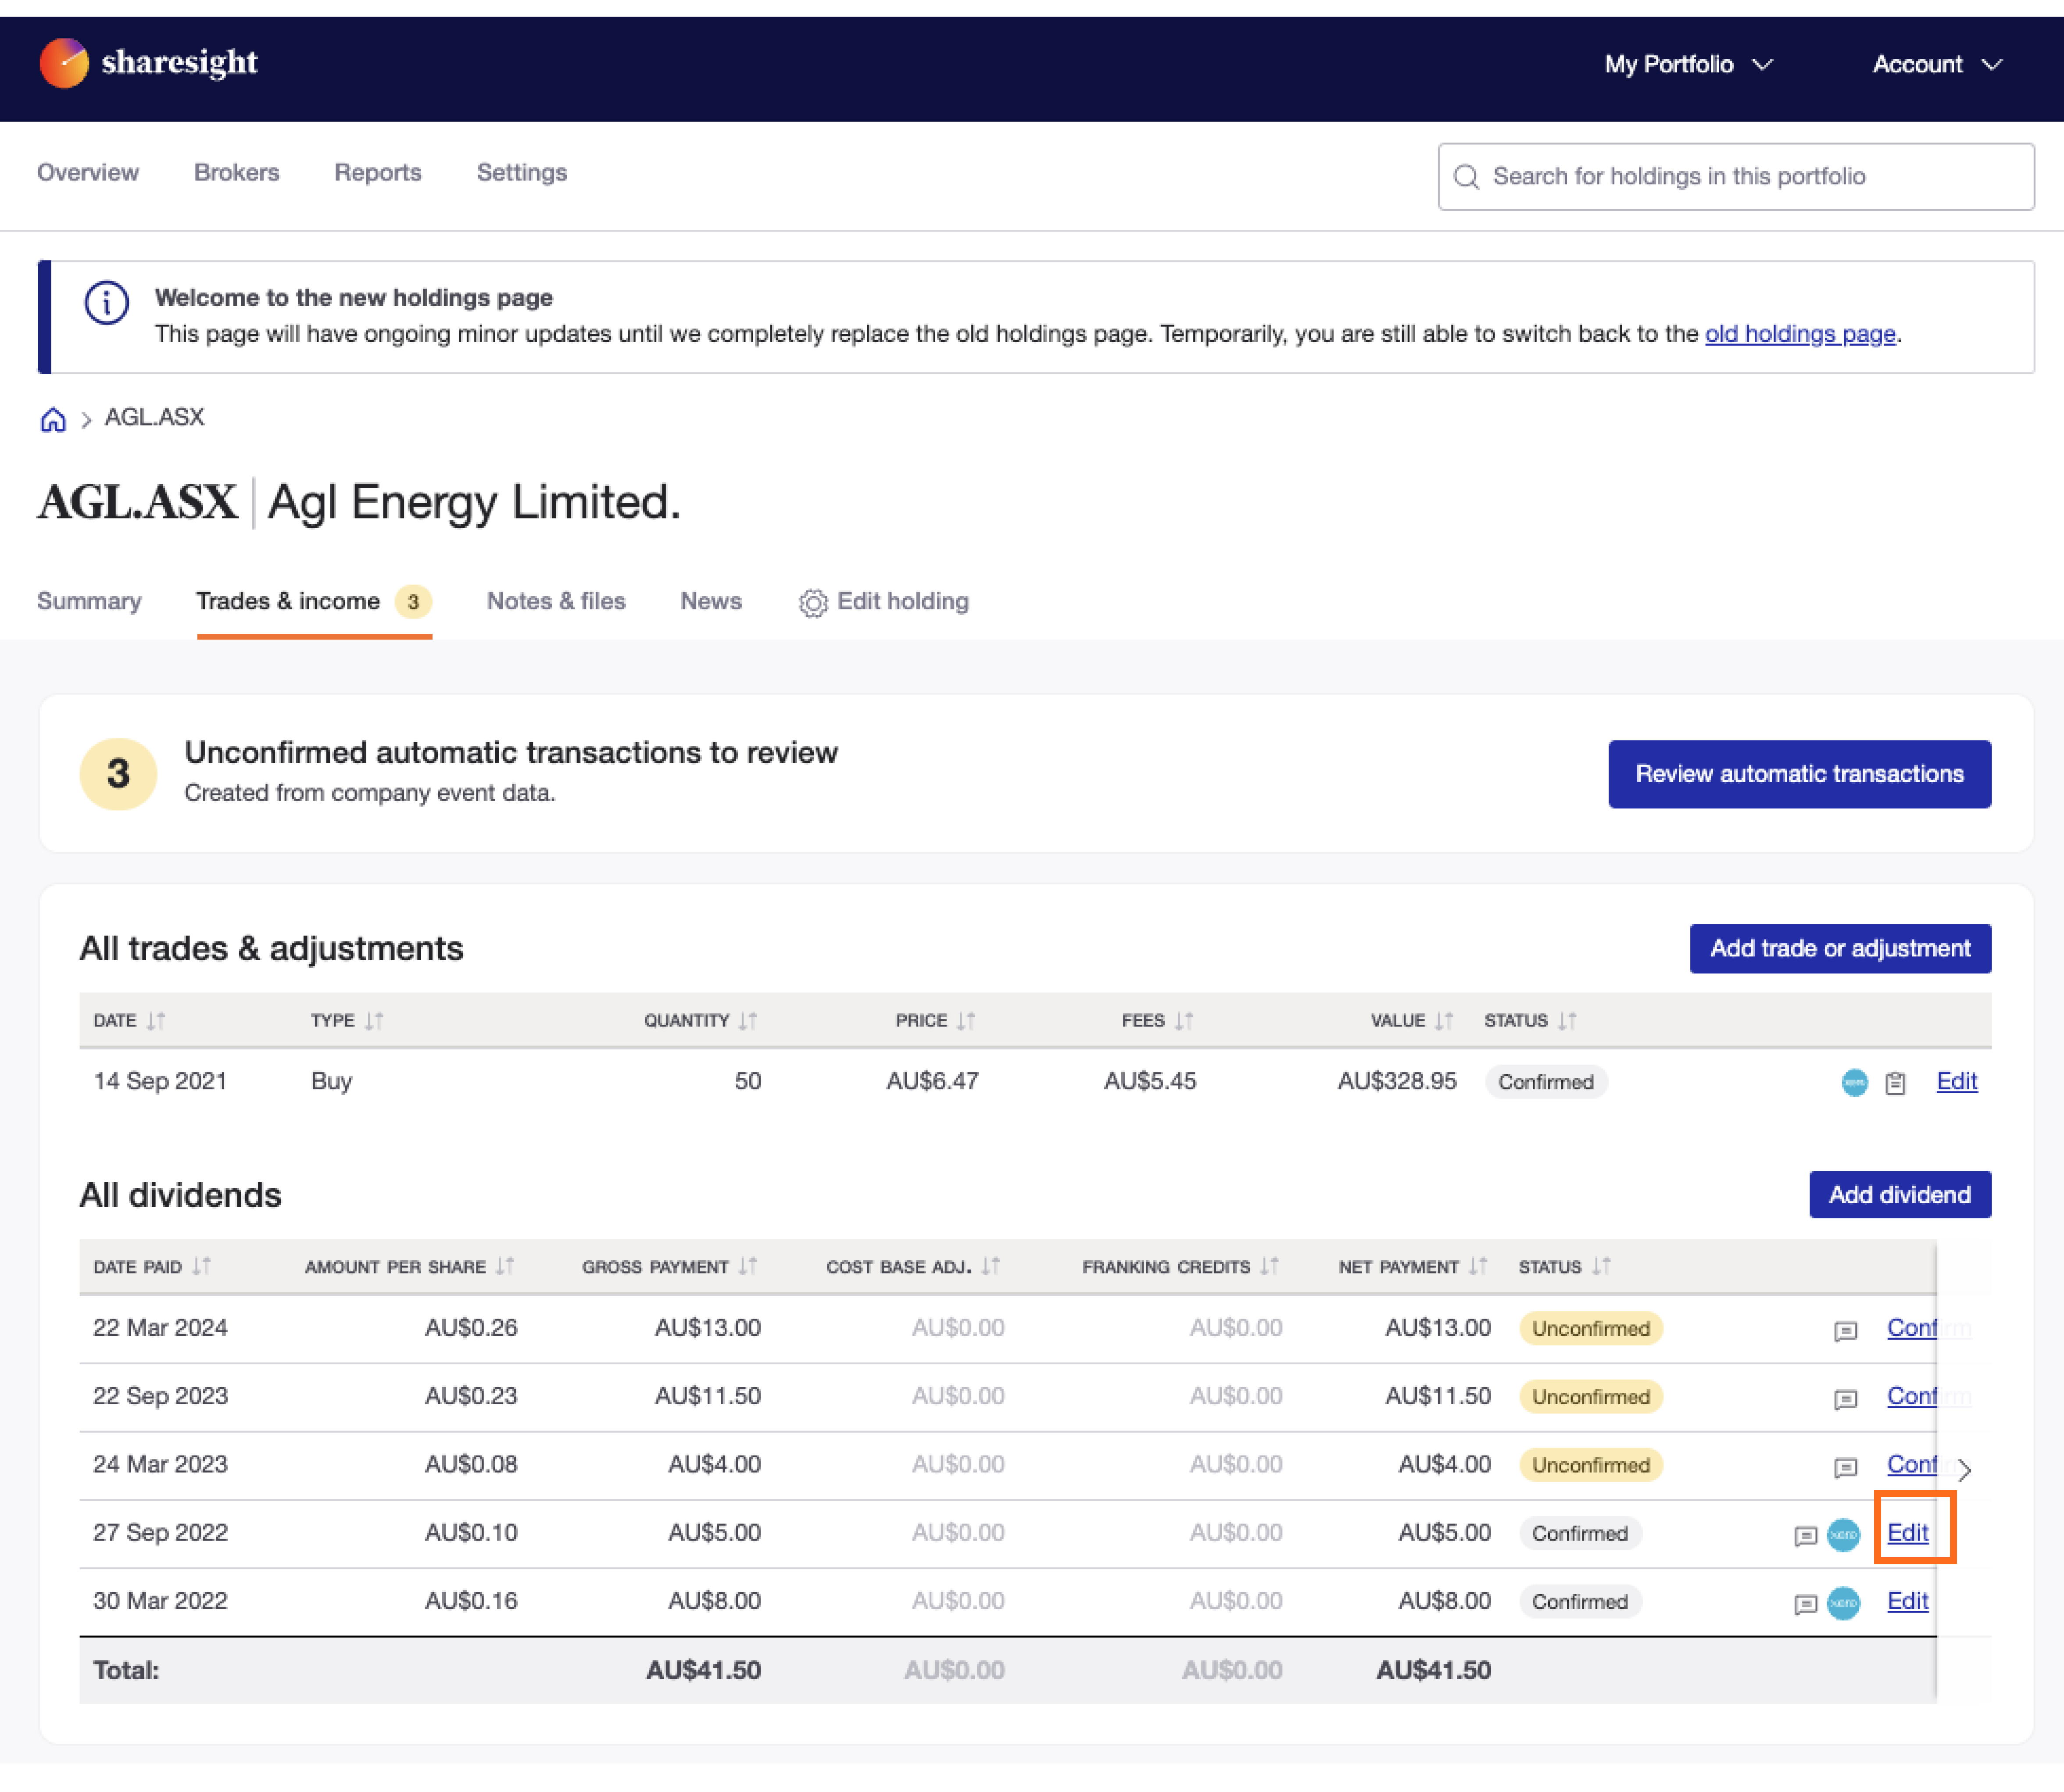The image size is (2064, 1792).
Task: Open the old holdings page link
Action: click(1799, 334)
